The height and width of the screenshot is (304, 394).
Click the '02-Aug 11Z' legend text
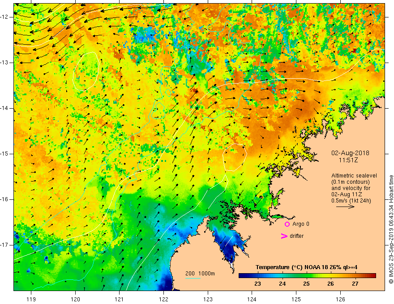click(x=347, y=194)
